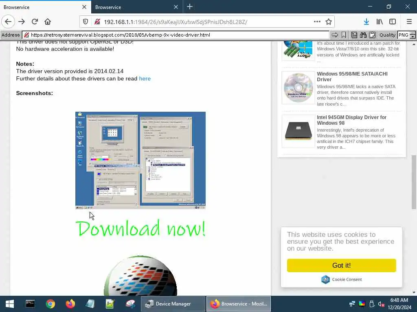Toggle the Firefox sidebar icon
The height and width of the screenshot is (312, 417).
(393, 22)
